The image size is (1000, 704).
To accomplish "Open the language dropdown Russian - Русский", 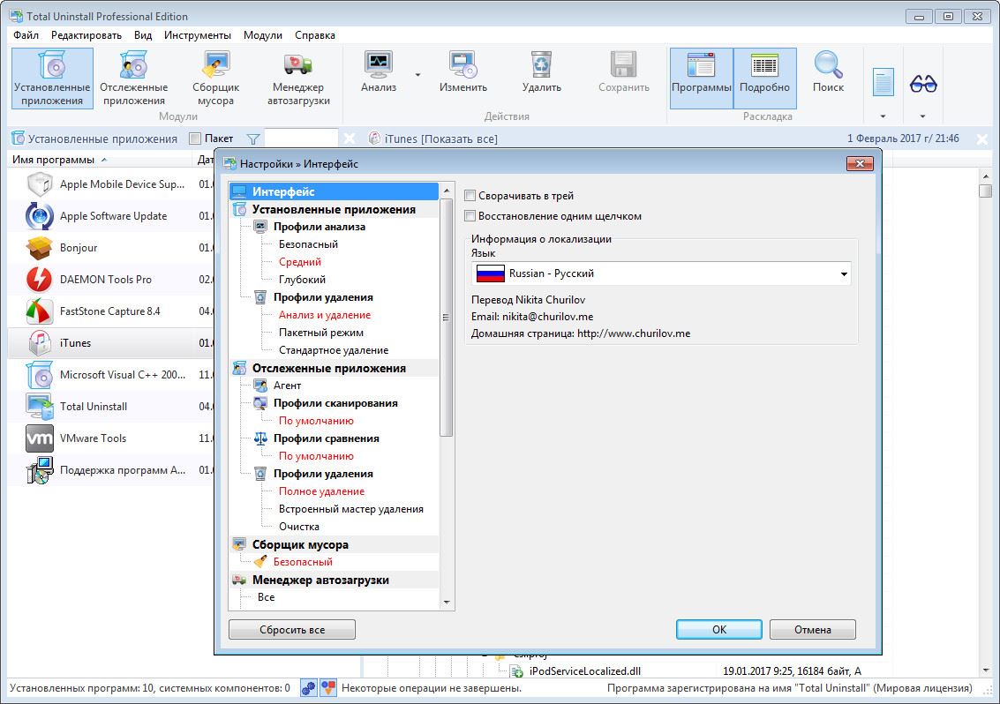I will 661,273.
